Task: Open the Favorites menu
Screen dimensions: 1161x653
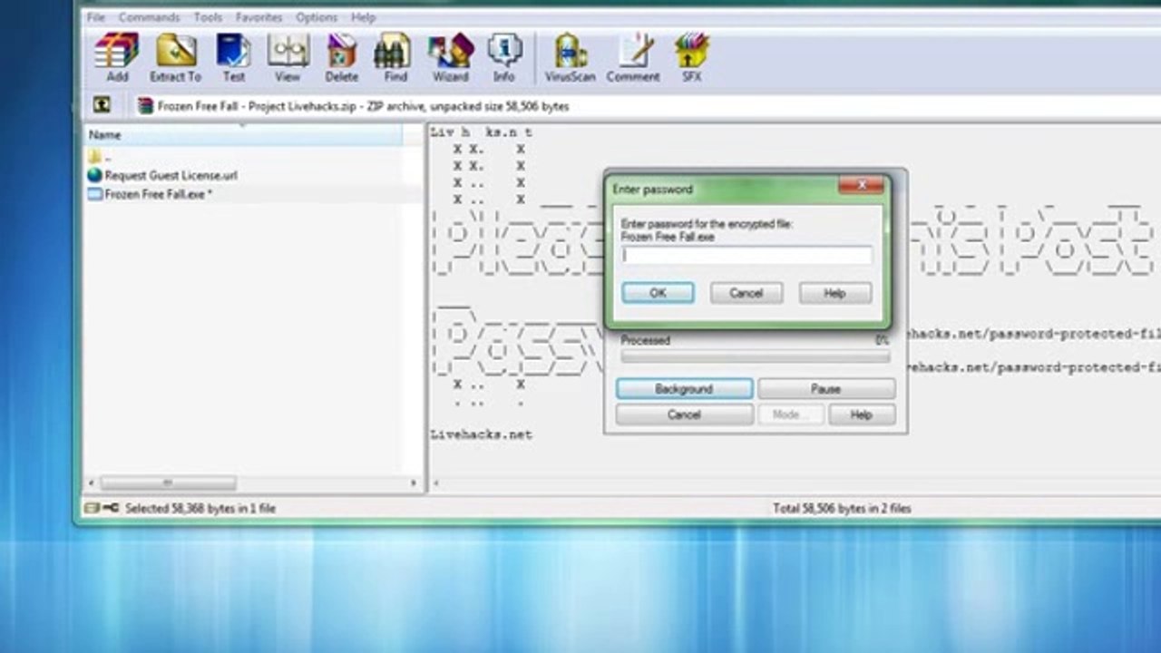Action: coord(259,17)
